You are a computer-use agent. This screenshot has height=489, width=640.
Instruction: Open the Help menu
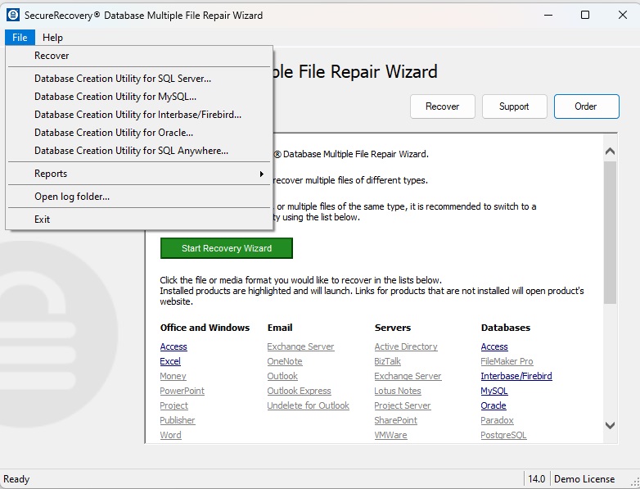click(52, 38)
